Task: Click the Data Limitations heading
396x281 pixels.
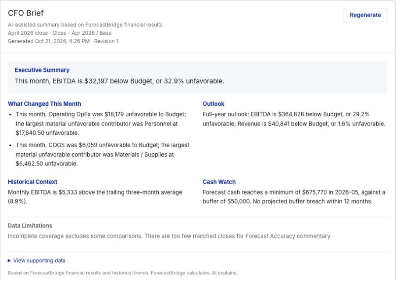Action: tap(30, 226)
